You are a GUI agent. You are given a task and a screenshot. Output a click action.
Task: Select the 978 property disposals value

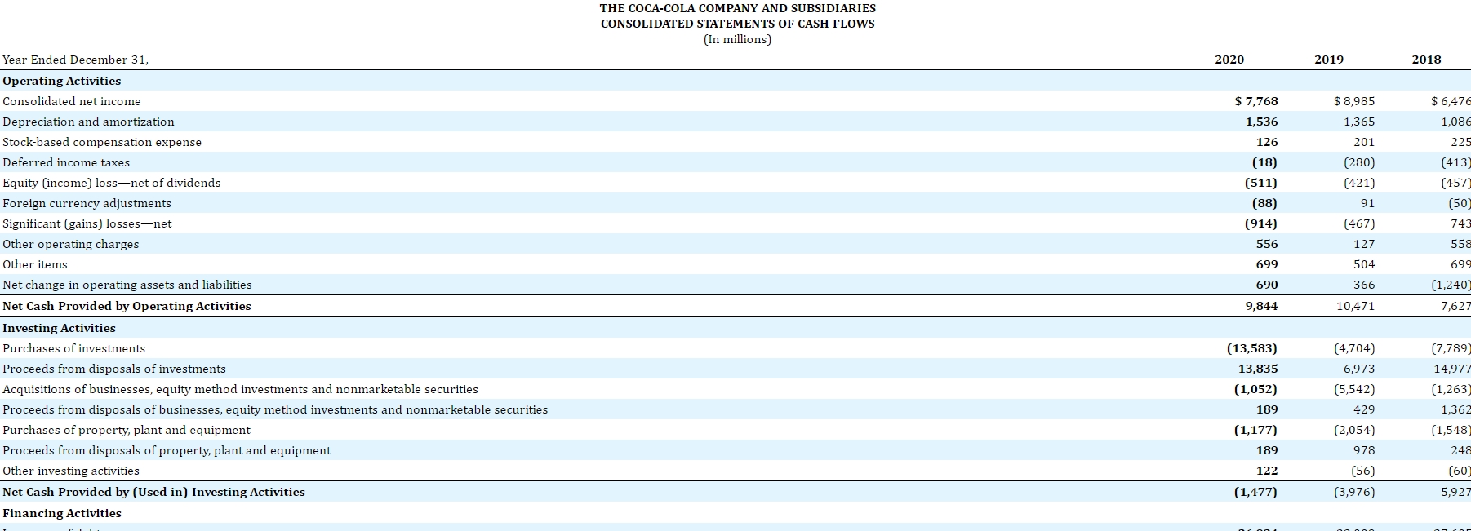click(1364, 450)
